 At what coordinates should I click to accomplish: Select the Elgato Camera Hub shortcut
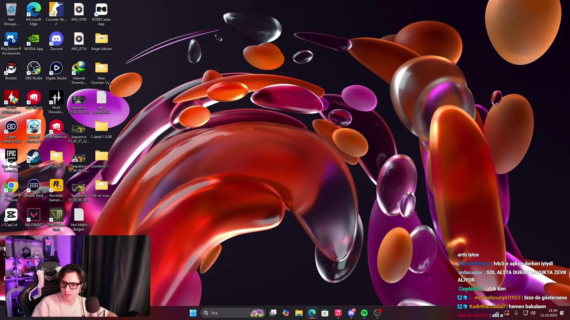click(11, 132)
